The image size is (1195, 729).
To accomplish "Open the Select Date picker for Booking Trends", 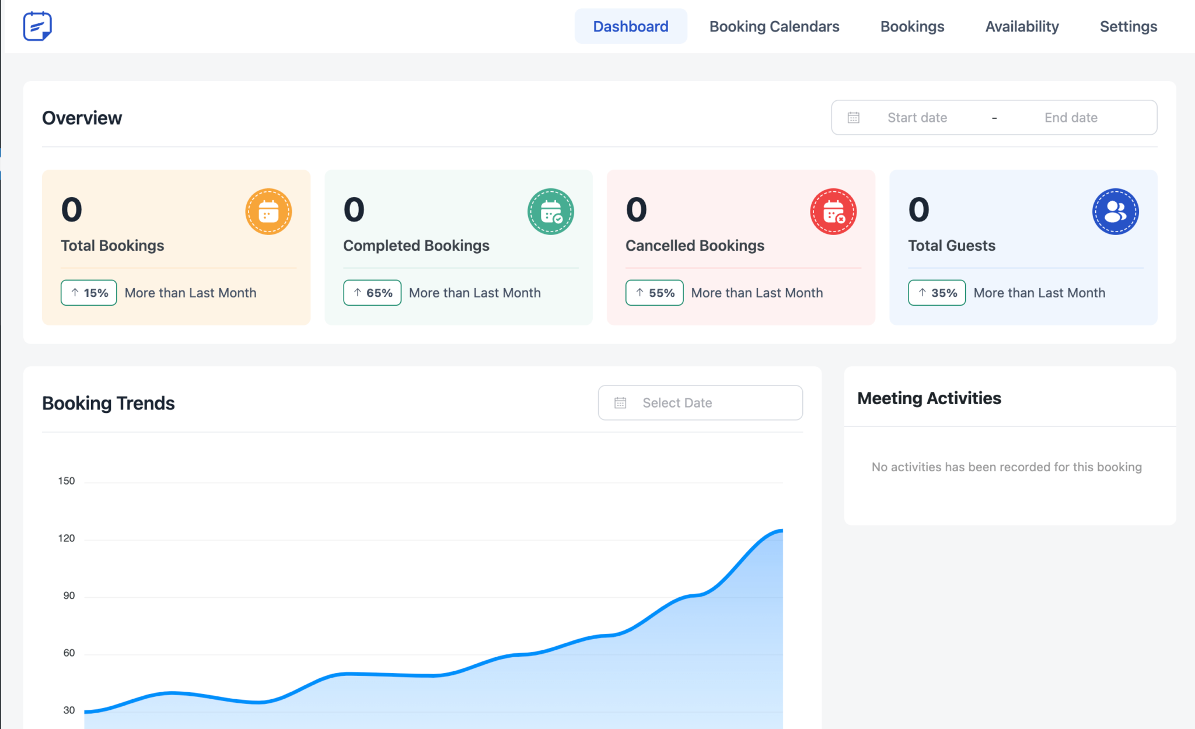I will pos(700,402).
